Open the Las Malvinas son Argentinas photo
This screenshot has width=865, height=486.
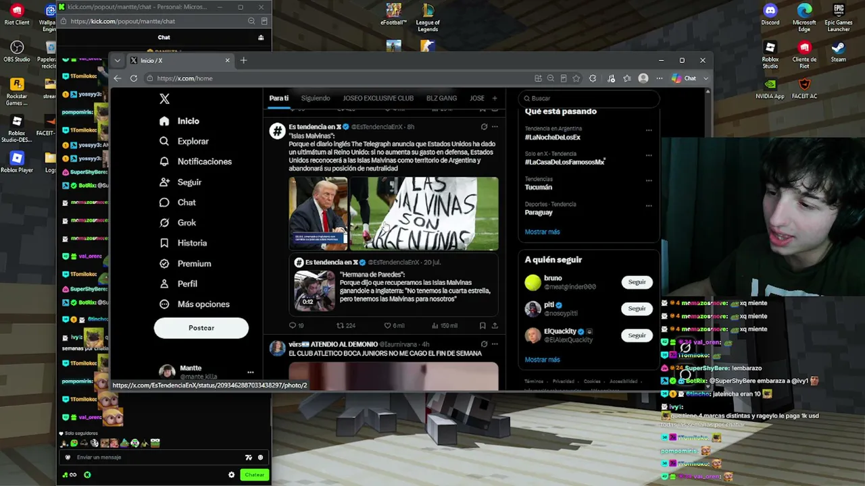[x=424, y=213]
